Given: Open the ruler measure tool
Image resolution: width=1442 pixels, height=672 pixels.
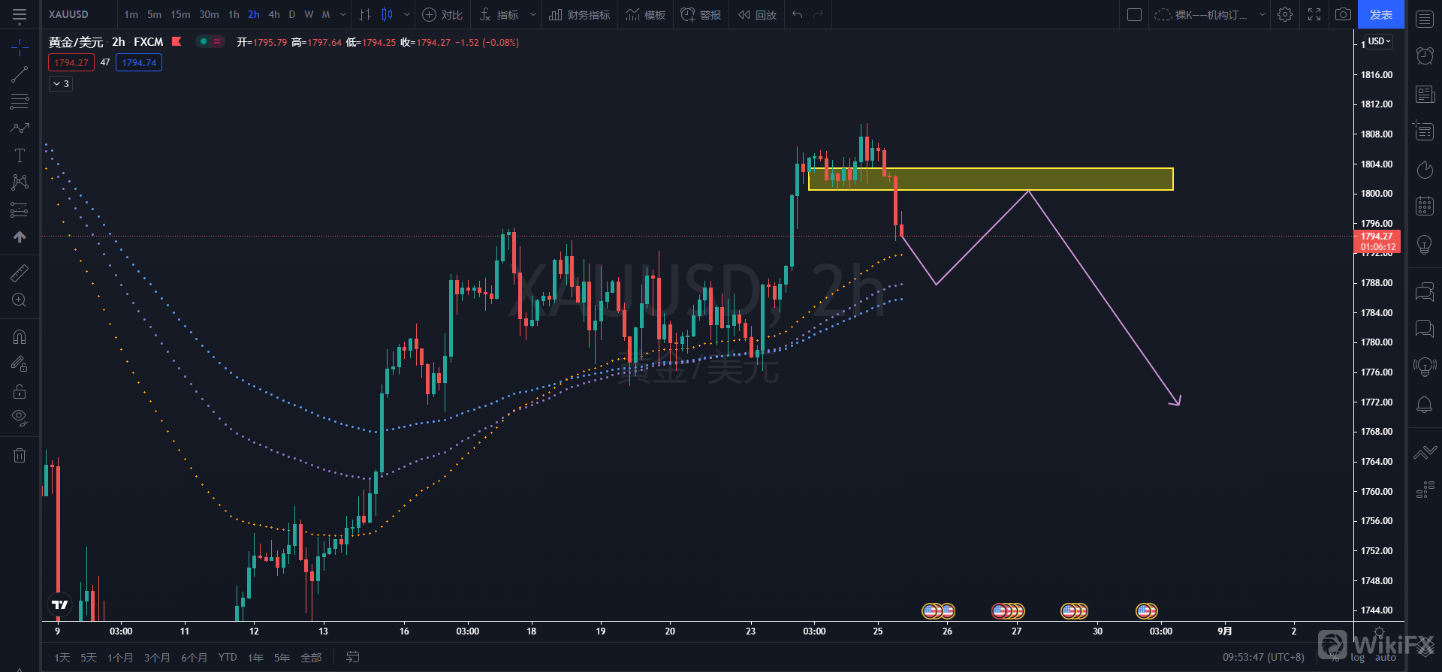Looking at the screenshot, I should click(x=20, y=273).
